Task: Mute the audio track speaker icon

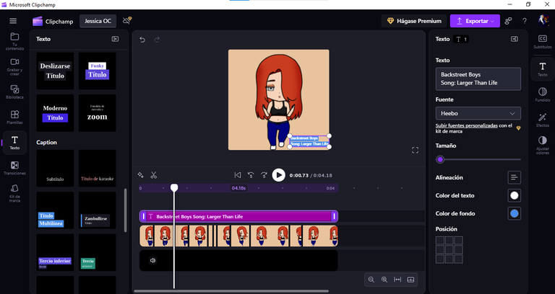Action: (153, 260)
